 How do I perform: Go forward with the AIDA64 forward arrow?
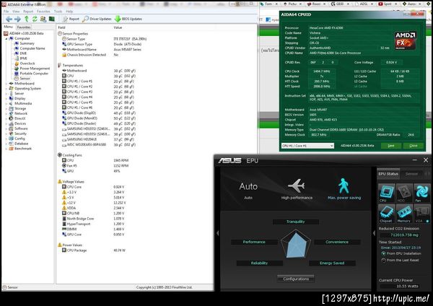tap(17, 19)
